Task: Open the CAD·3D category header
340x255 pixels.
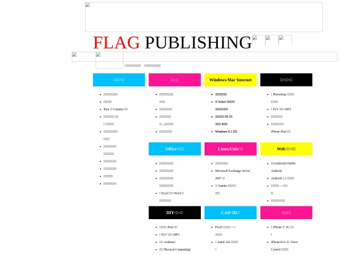Action: pos(230,213)
